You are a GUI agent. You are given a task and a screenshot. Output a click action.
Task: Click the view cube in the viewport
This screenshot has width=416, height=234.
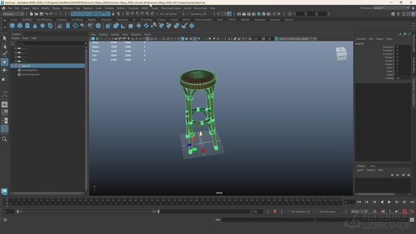point(341,54)
